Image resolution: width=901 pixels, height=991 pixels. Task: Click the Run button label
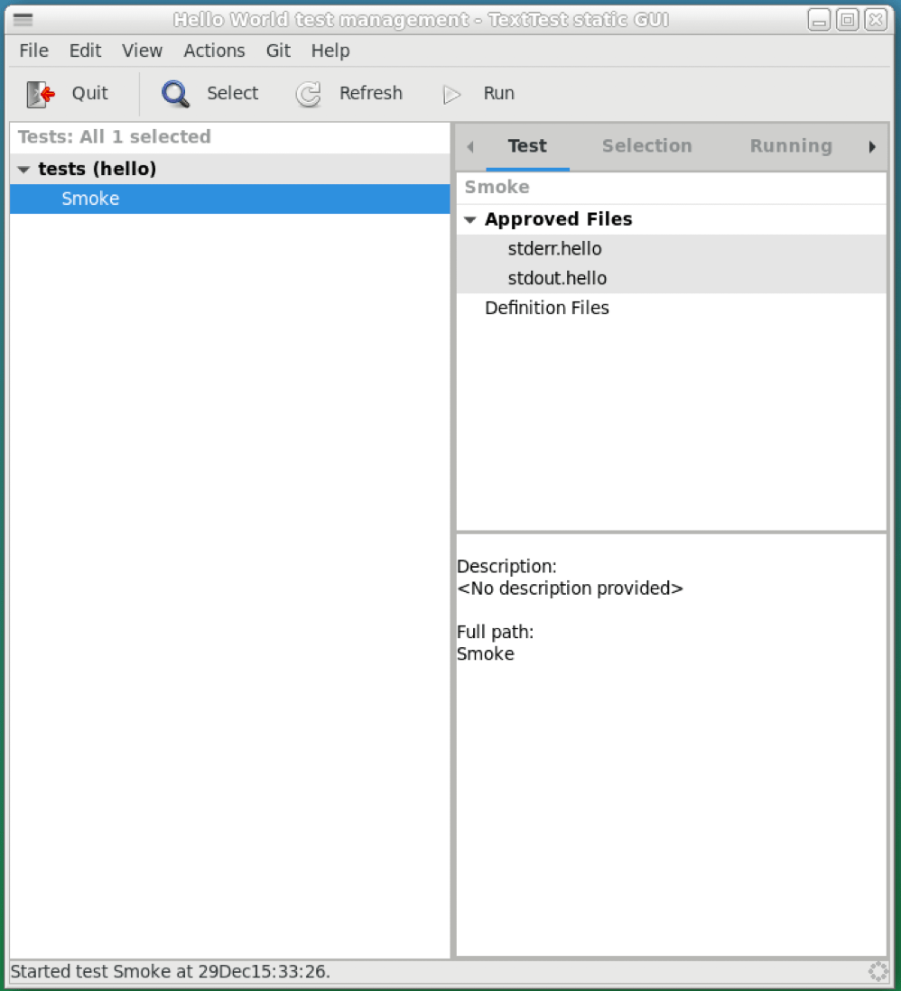499,94
